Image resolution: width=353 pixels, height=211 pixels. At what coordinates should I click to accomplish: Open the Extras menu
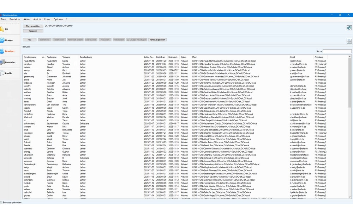pyautogui.click(x=47, y=19)
